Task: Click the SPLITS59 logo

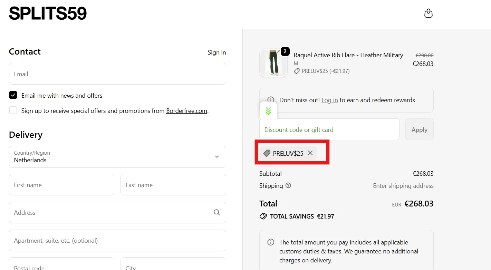Action: (48, 13)
